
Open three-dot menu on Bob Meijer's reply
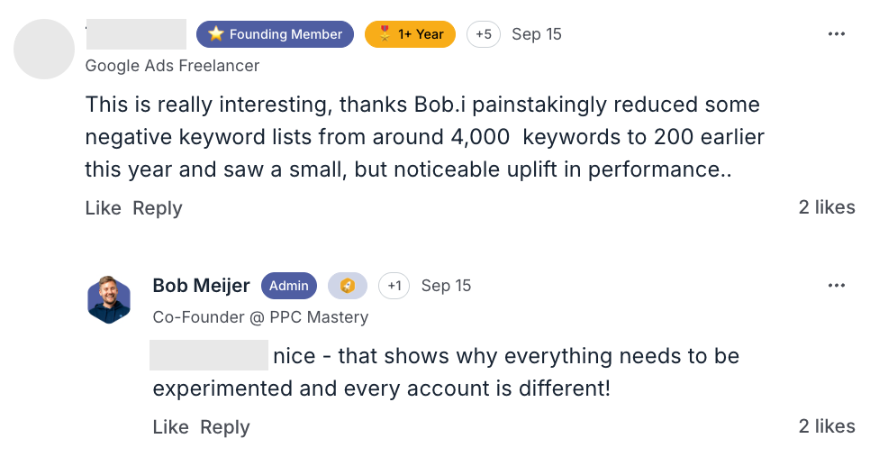[837, 286]
